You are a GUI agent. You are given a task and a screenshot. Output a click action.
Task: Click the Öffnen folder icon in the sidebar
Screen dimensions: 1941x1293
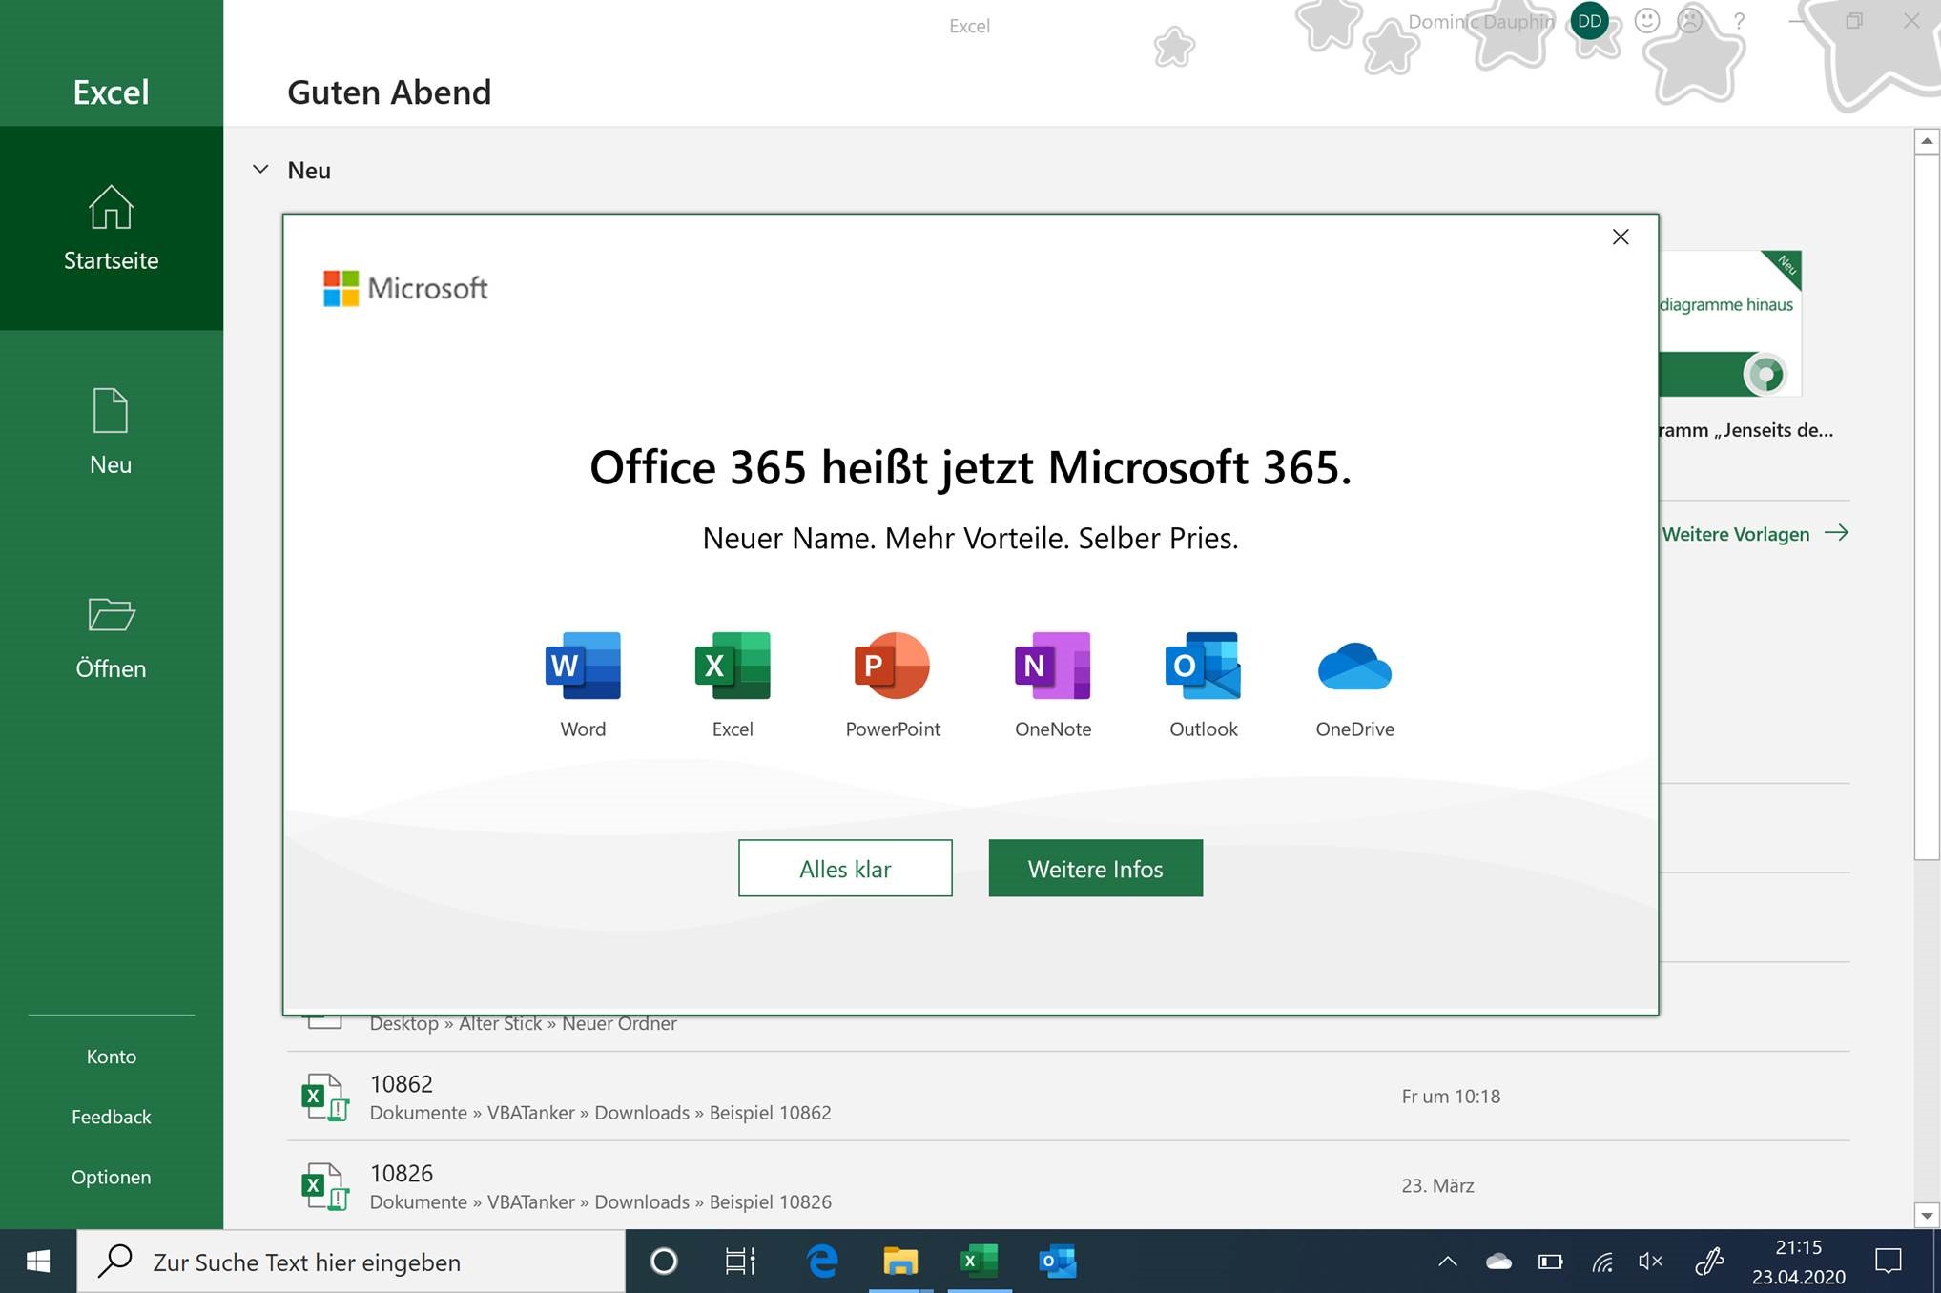click(x=111, y=615)
